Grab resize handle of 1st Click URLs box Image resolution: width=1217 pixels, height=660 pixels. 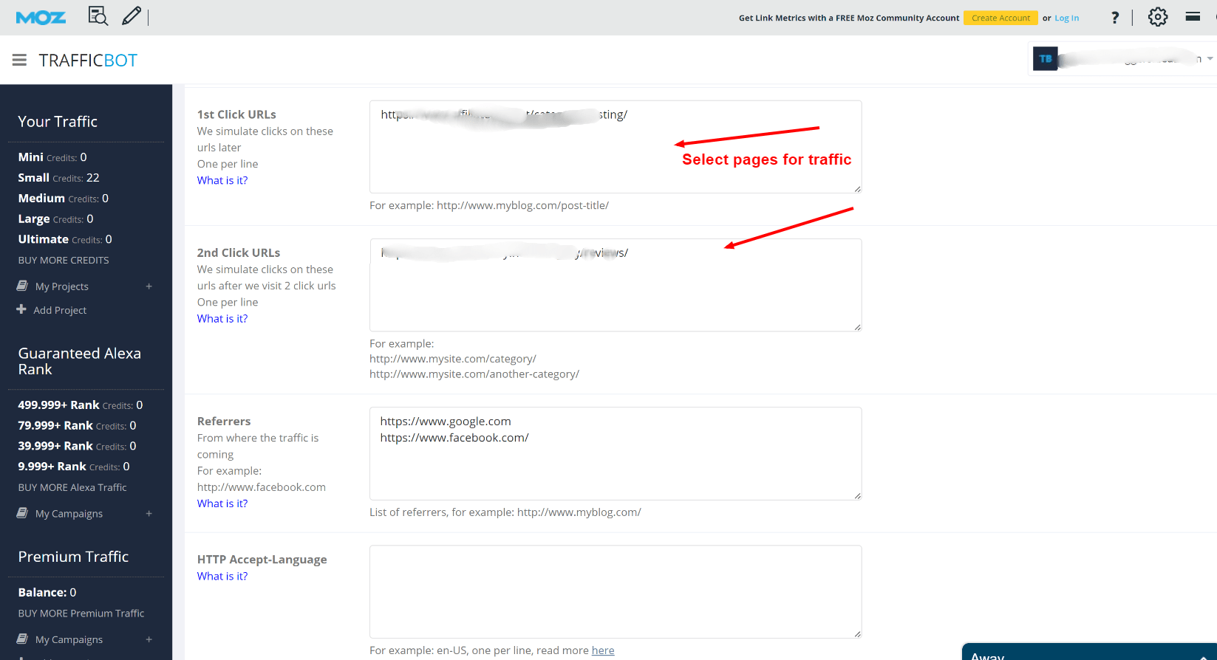(857, 189)
